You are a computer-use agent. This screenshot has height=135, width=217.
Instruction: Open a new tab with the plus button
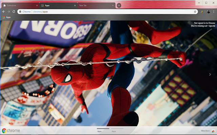(119, 5)
